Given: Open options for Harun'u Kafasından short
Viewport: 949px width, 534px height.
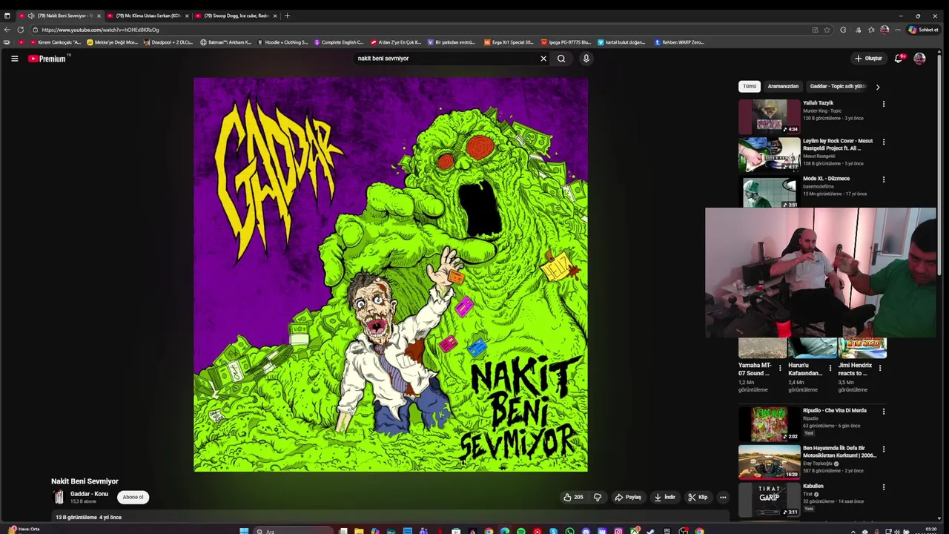Looking at the screenshot, I should pyautogui.click(x=830, y=368).
